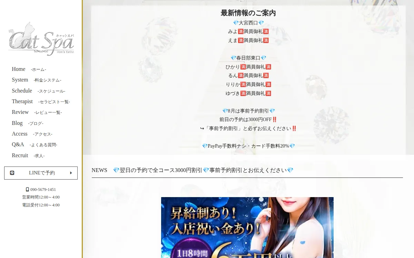Click the LINEで予約 button
The width and height of the screenshot is (414, 258).
click(x=41, y=173)
